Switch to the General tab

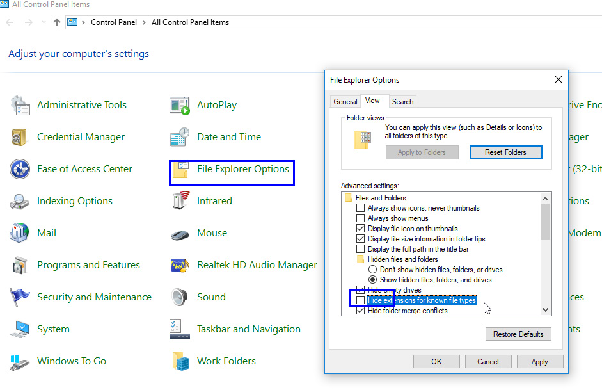(x=345, y=101)
